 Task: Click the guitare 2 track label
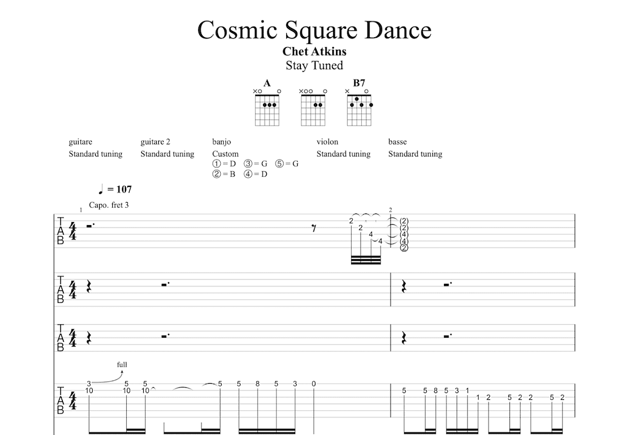[155, 142]
